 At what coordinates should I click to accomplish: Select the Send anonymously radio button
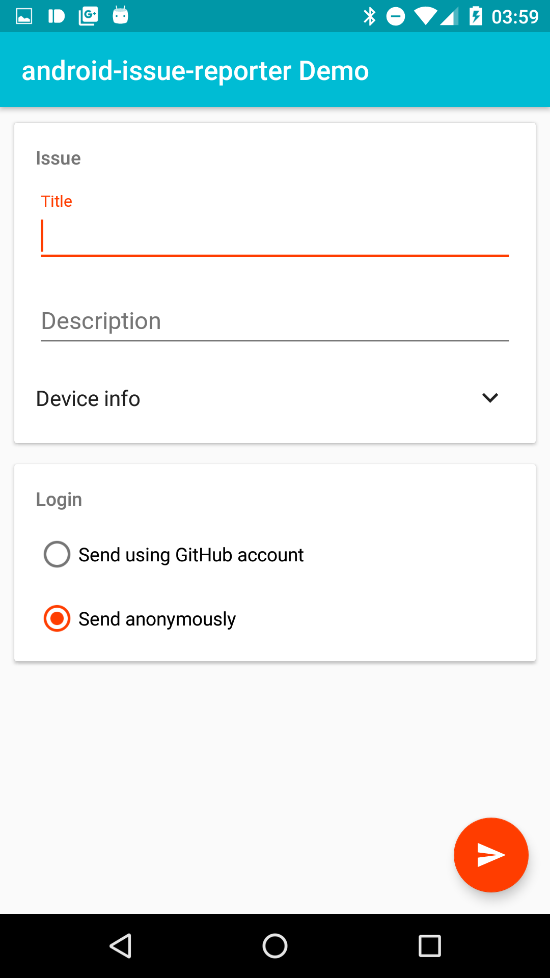(x=57, y=618)
